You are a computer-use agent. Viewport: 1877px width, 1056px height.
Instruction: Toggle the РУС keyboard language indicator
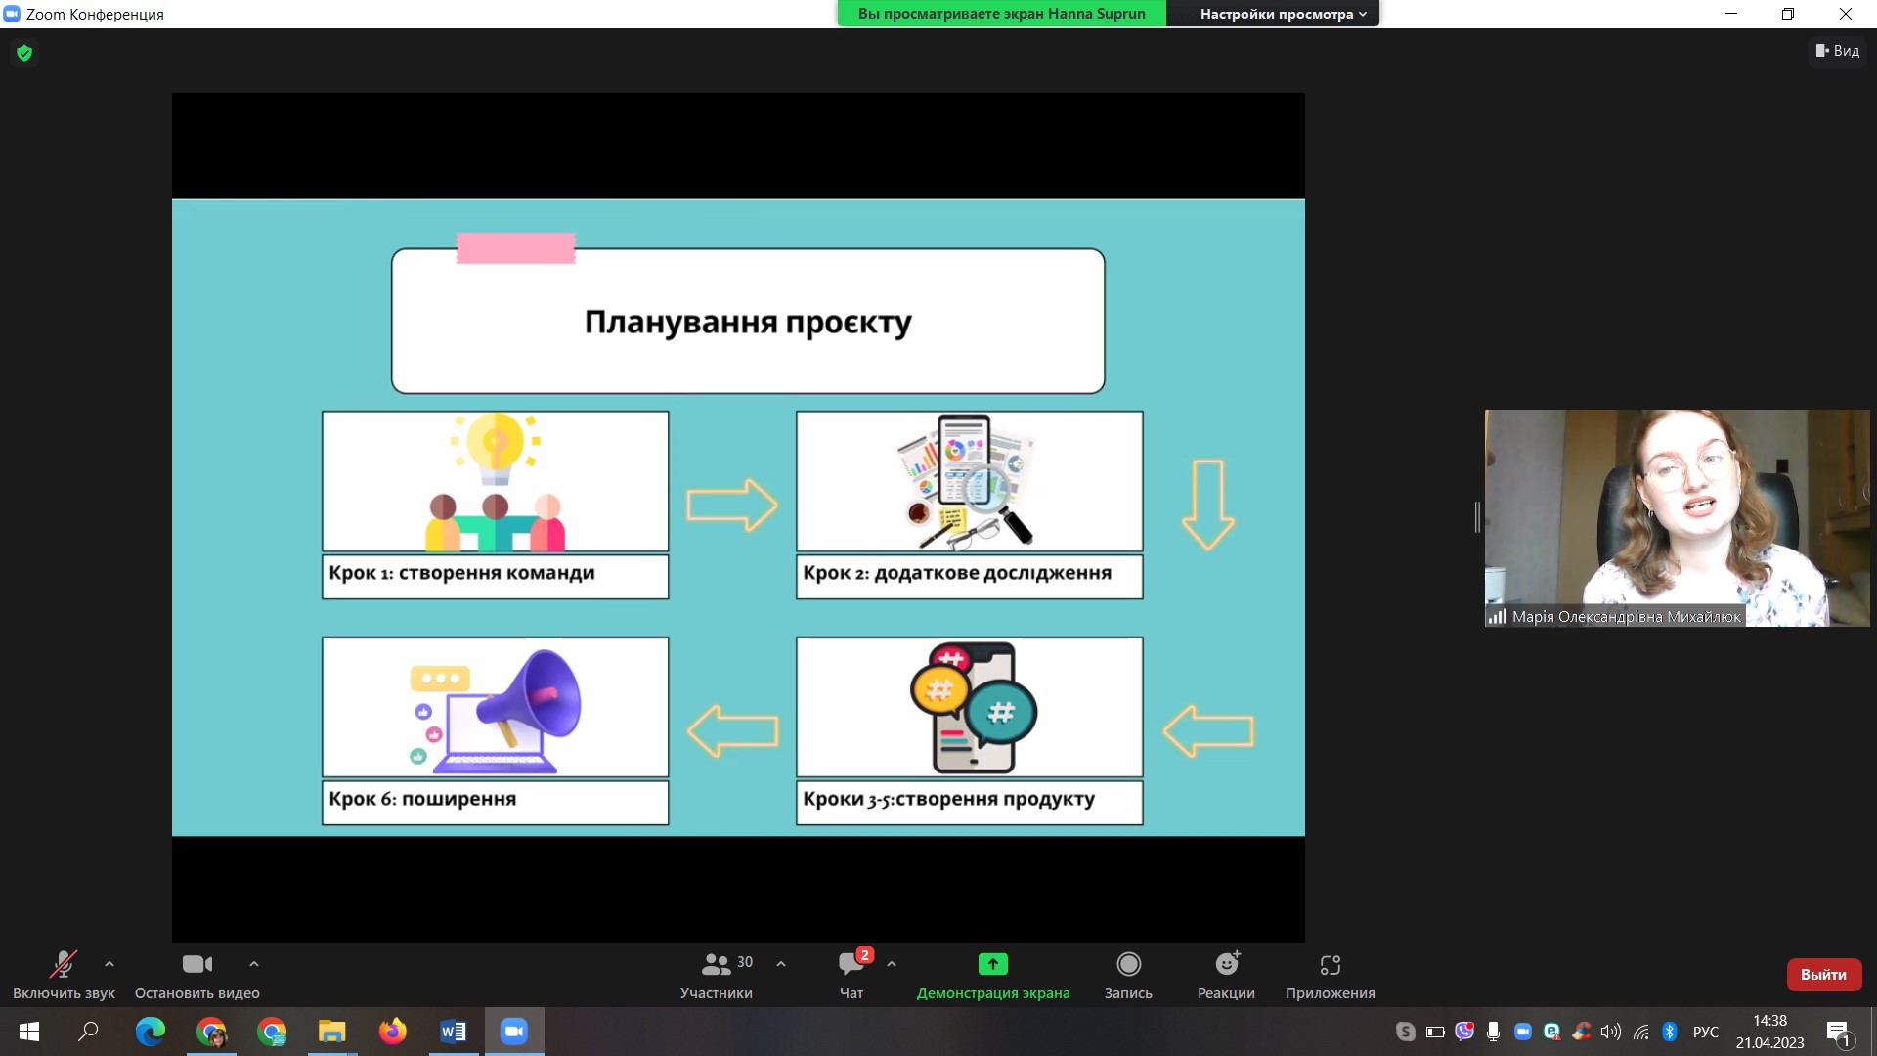(1705, 1032)
